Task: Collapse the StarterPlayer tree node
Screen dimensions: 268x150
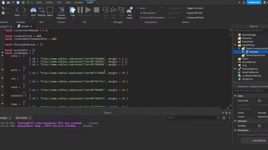Action: click(x=235, y=45)
